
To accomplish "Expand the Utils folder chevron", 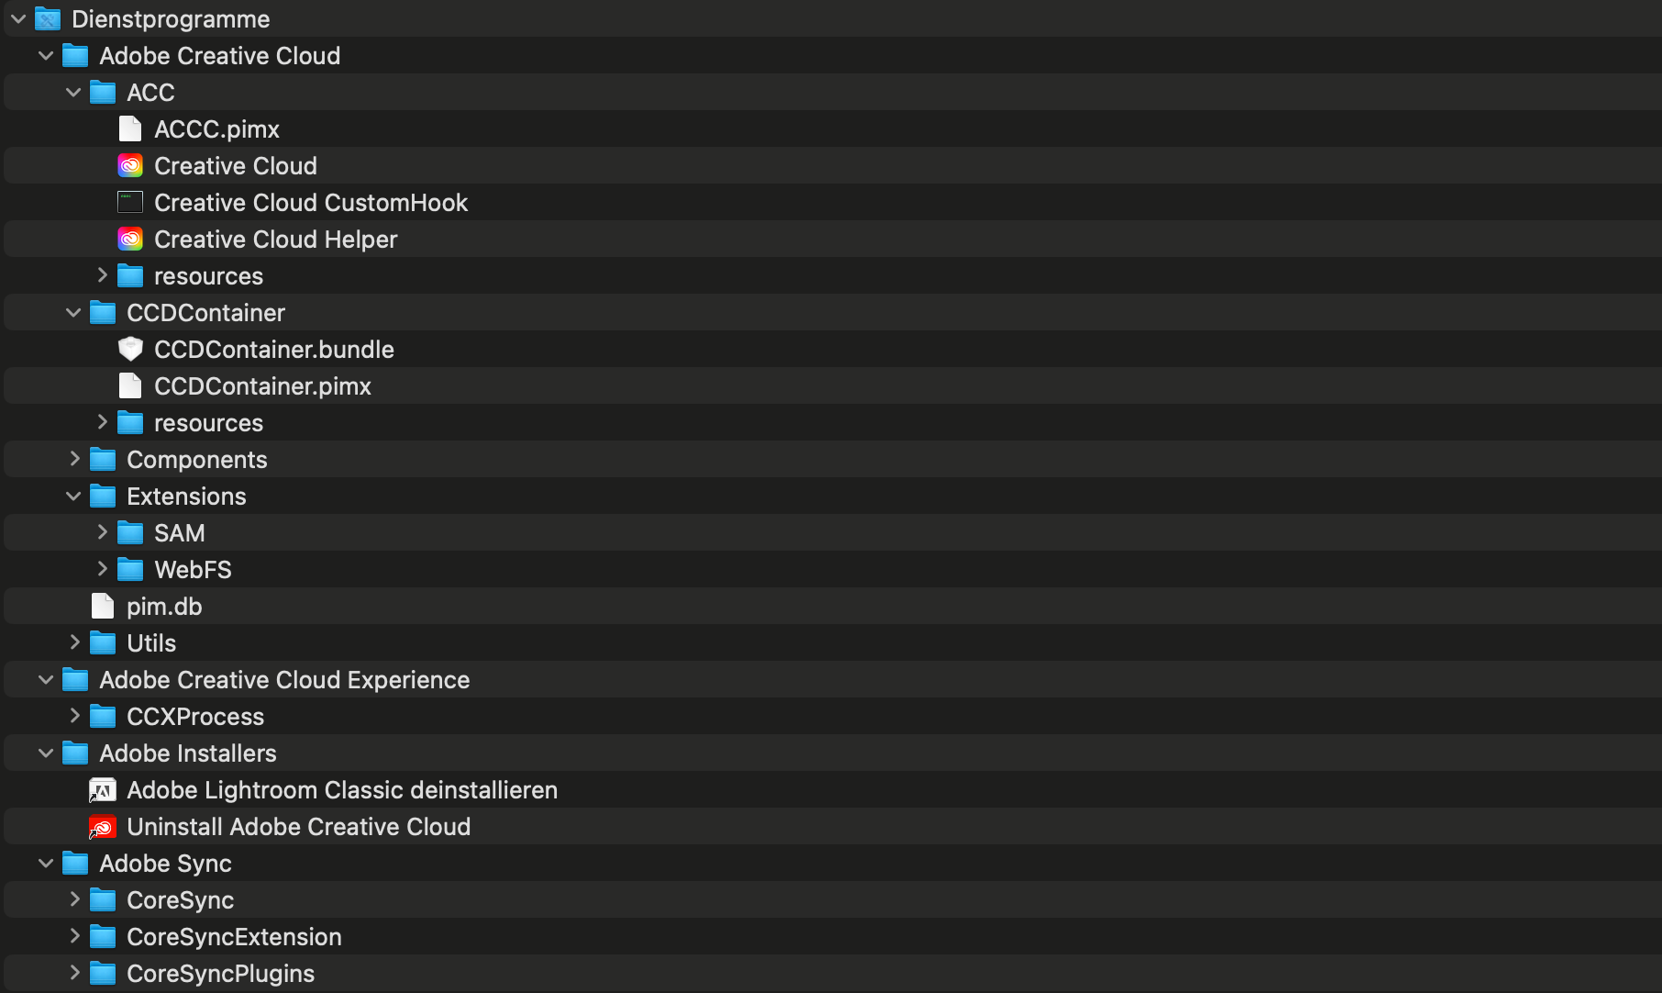I will coord(74,642).
